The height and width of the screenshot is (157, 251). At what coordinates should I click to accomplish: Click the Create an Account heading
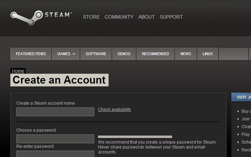[59, 80]
